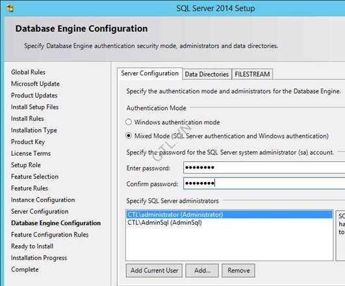This screenshot has height=286, width=345.
Task: Select CTL\AdminSql in administrators list
Action: [229, 222]
